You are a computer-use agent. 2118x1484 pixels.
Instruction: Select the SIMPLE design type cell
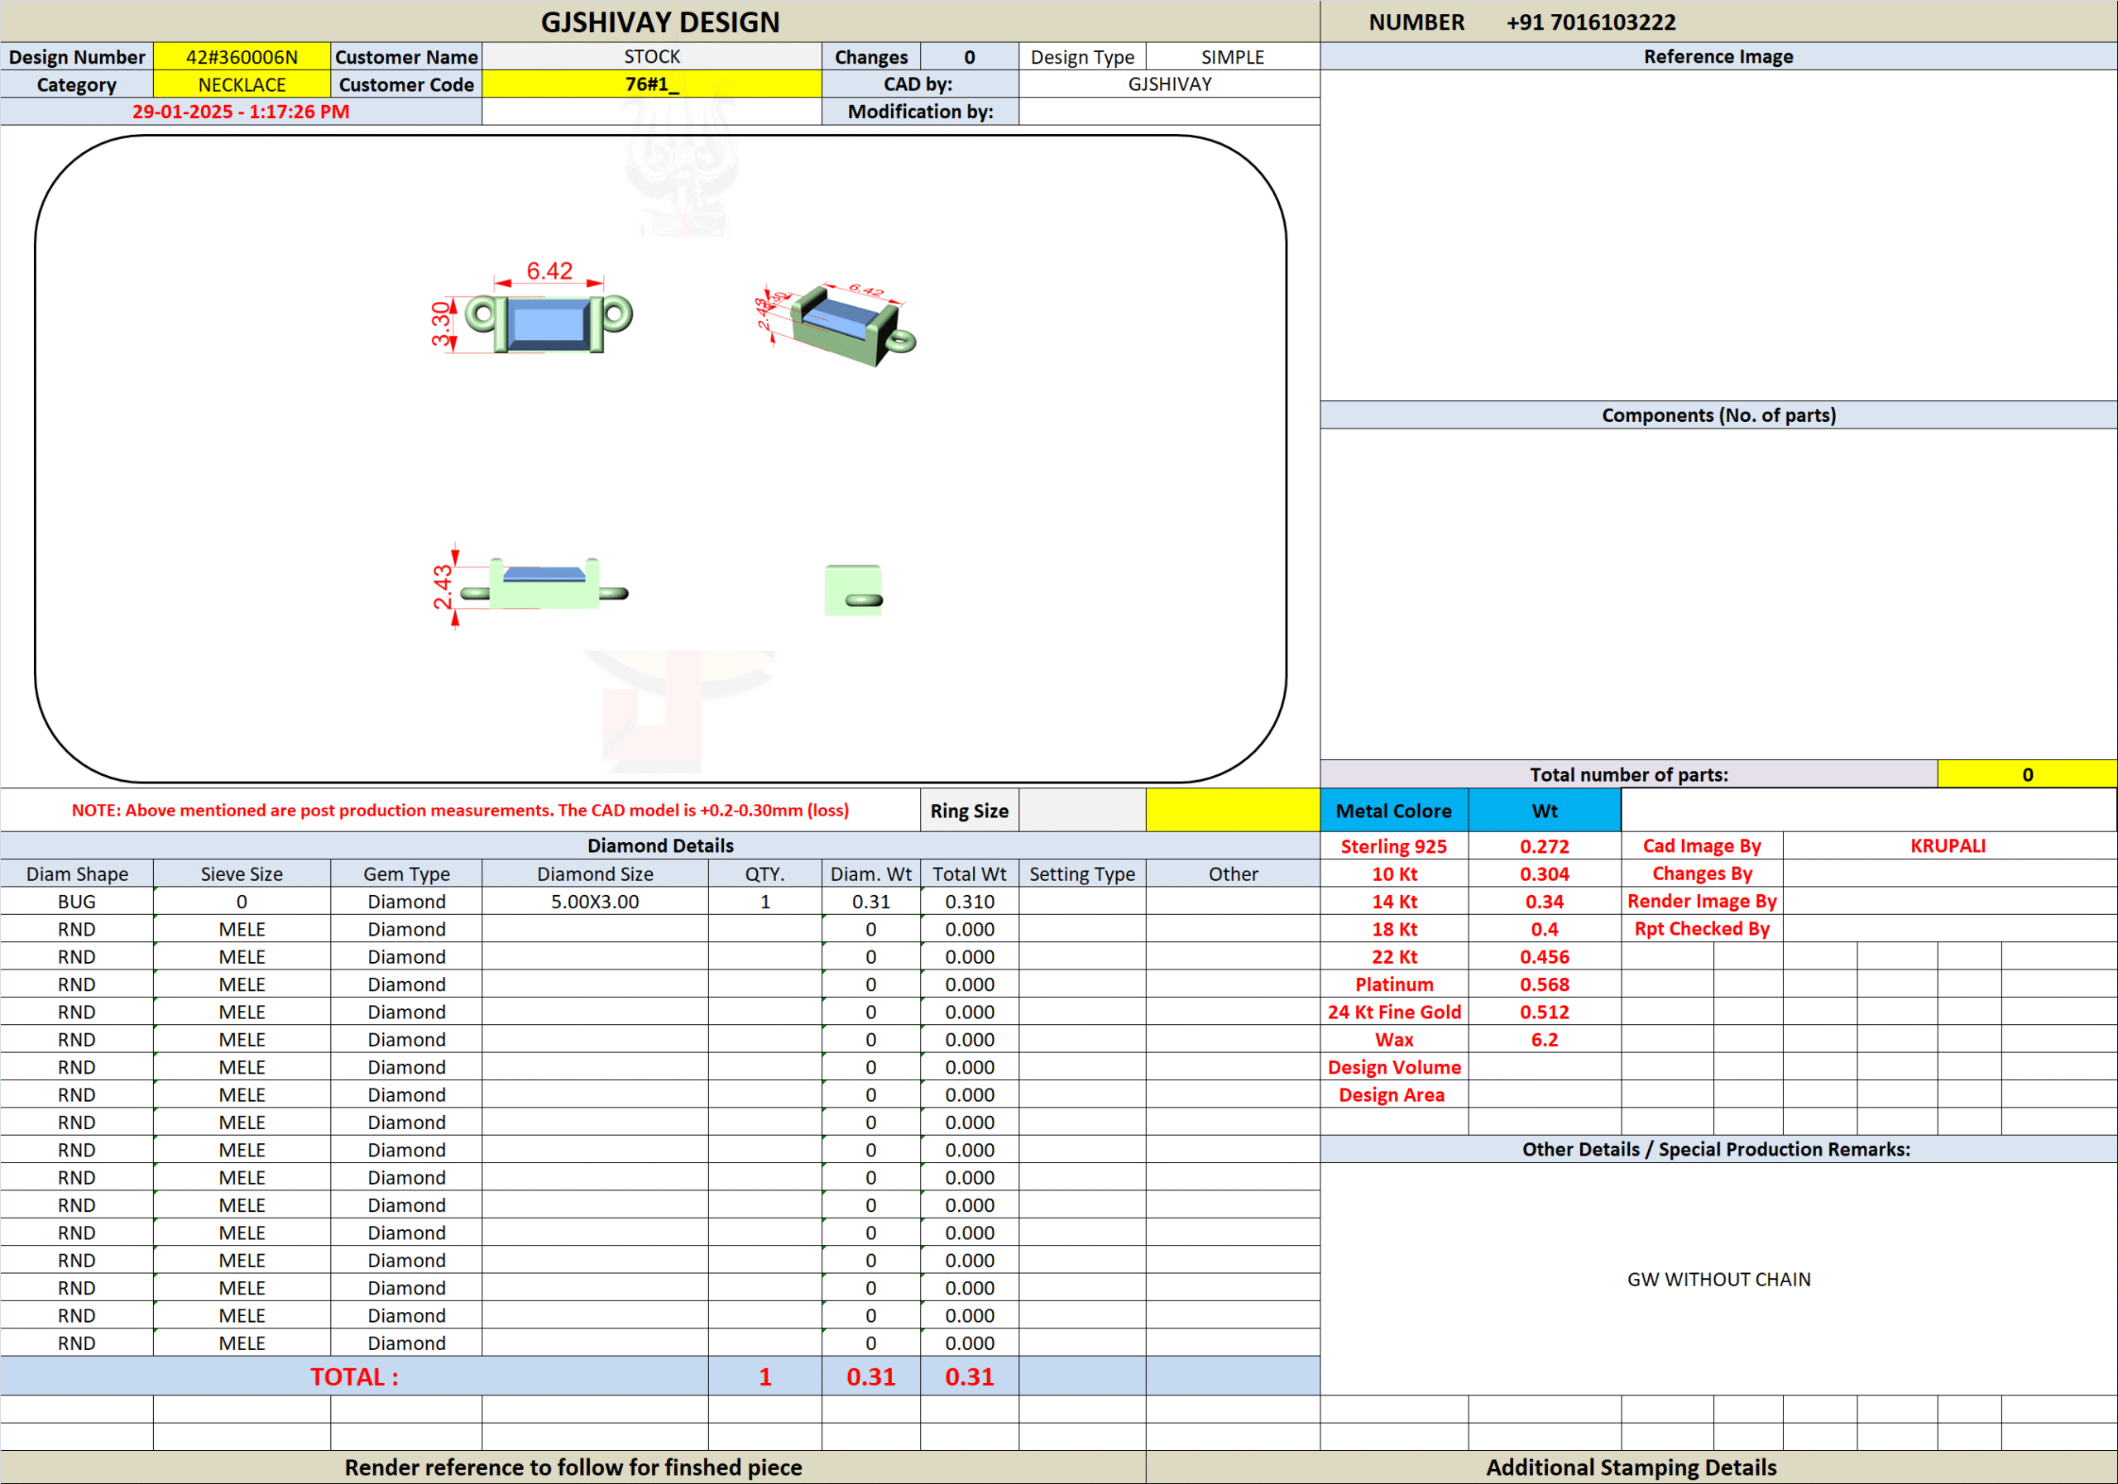(1232, 57)
